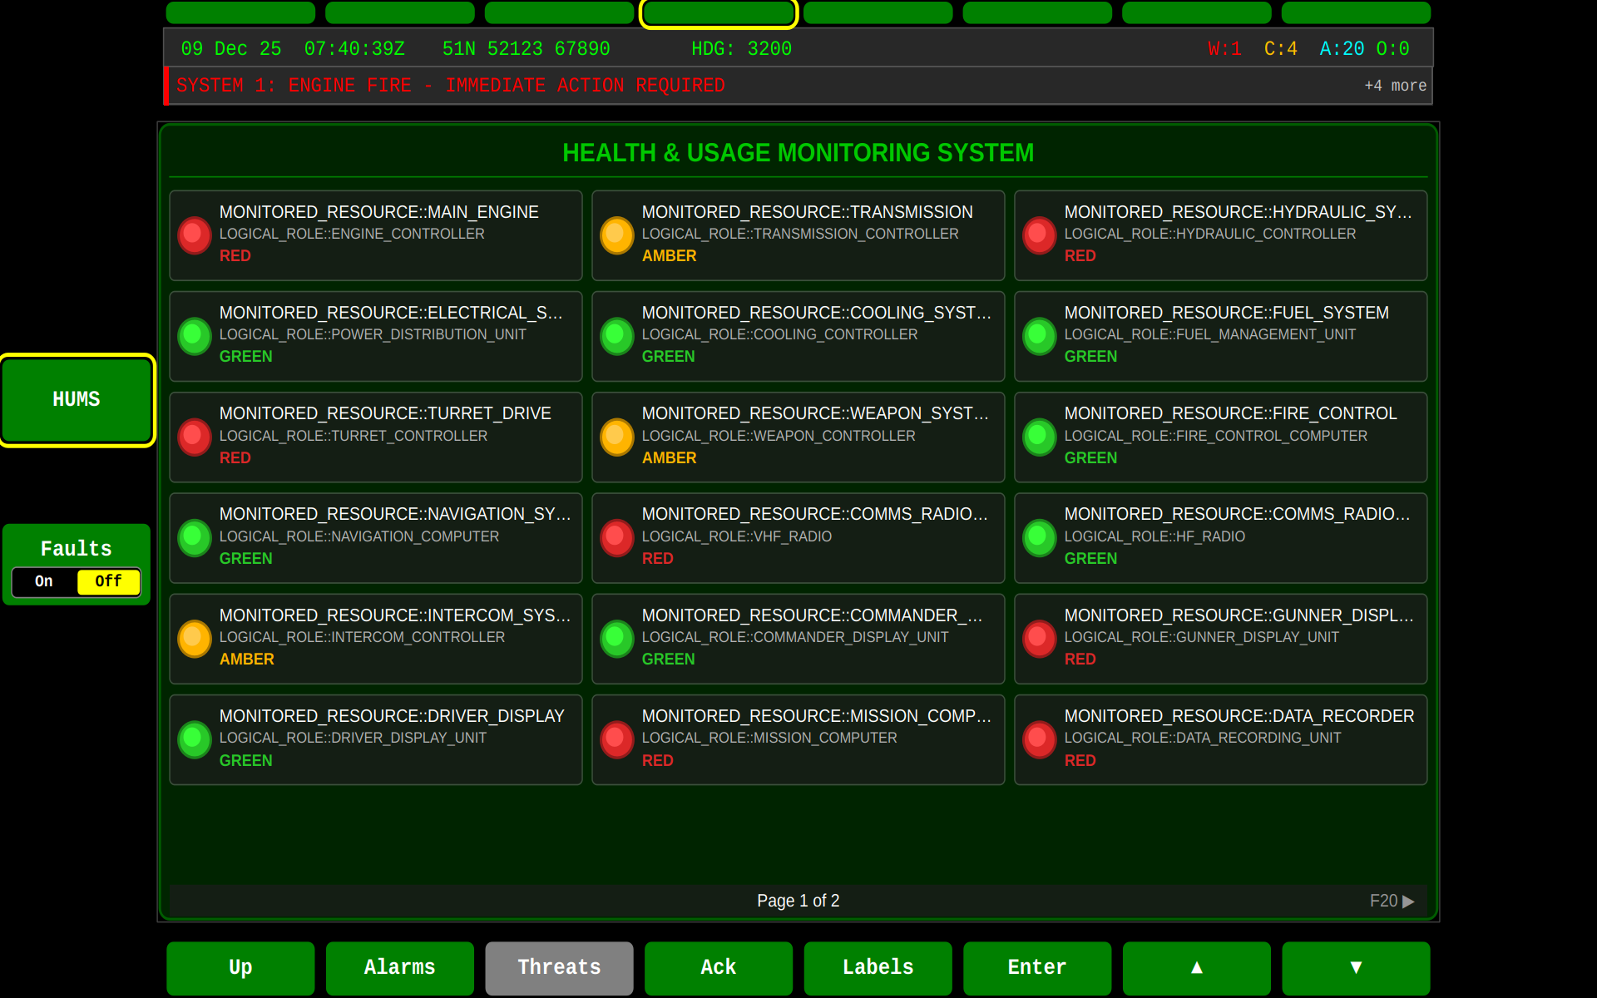Click the amber INTERCOM_CONTROLLER status indicator
Screen dimensions: 1597x998
(195, 639)
